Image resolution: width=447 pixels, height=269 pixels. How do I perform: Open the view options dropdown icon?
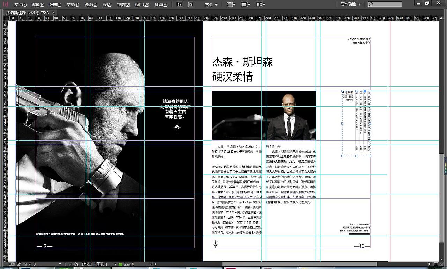231,5
